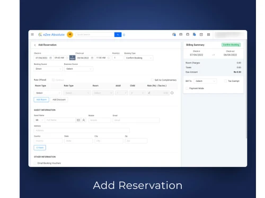Click the ID card scan icon beside guest name
This screenshot has width=265, height=198.
pos(78,120)
